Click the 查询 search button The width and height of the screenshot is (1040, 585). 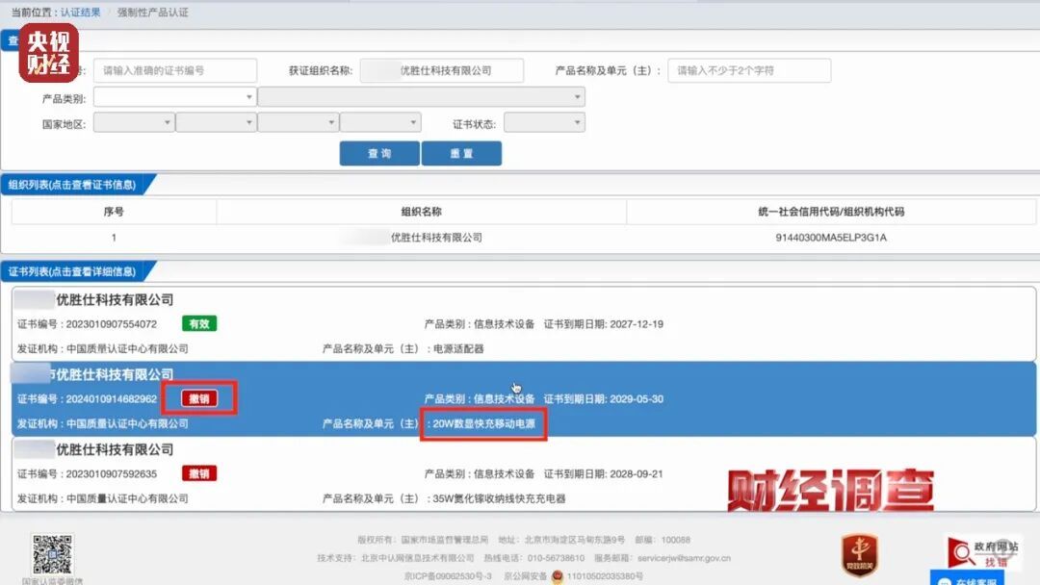pyautogui.click(x=378, y=153)
